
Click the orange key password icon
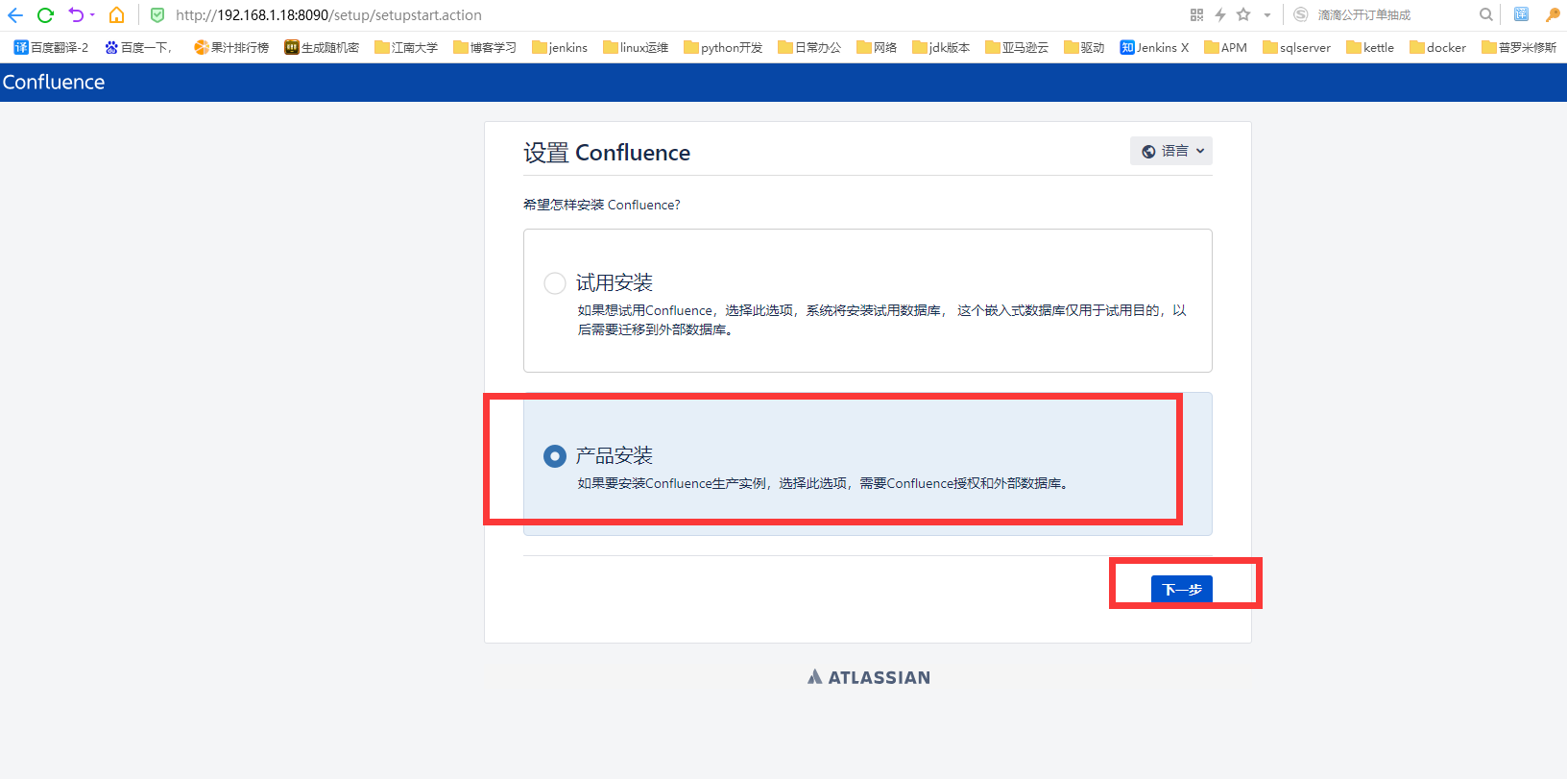[x=1553, y=14]
